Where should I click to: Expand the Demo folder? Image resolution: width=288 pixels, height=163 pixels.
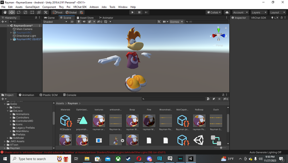pos(8,107)
